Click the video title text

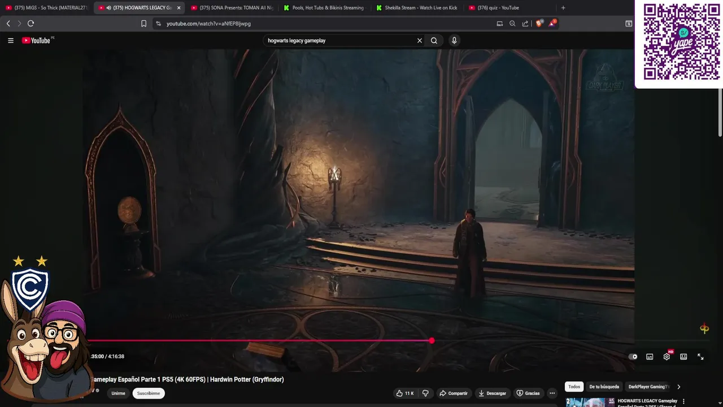188,379
